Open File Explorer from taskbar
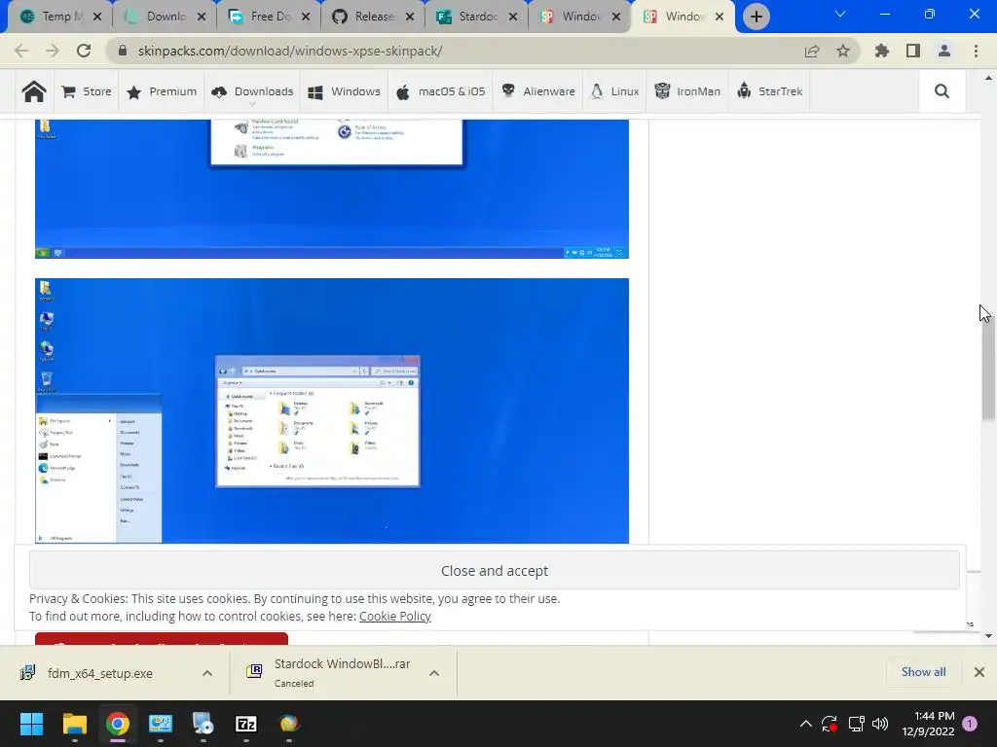This screenshot has width=997, height=747. tap(74, 724)
